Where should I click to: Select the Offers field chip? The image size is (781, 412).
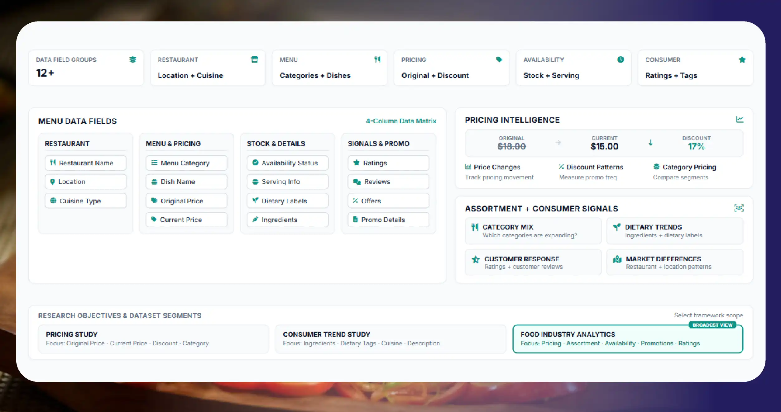point(389,201)
